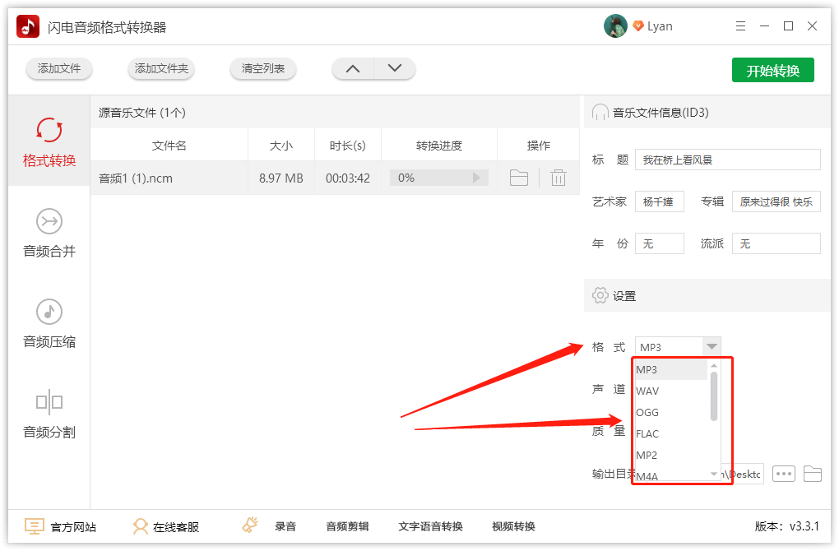This screenshot has height=551, width=839.
Task: Open the file location folder icon for 音频1
Action: pos(518,177)
